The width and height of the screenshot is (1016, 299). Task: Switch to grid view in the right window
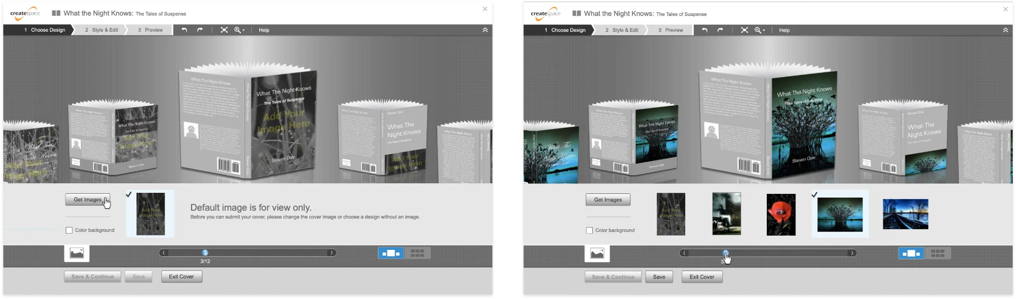pos(938,254)
